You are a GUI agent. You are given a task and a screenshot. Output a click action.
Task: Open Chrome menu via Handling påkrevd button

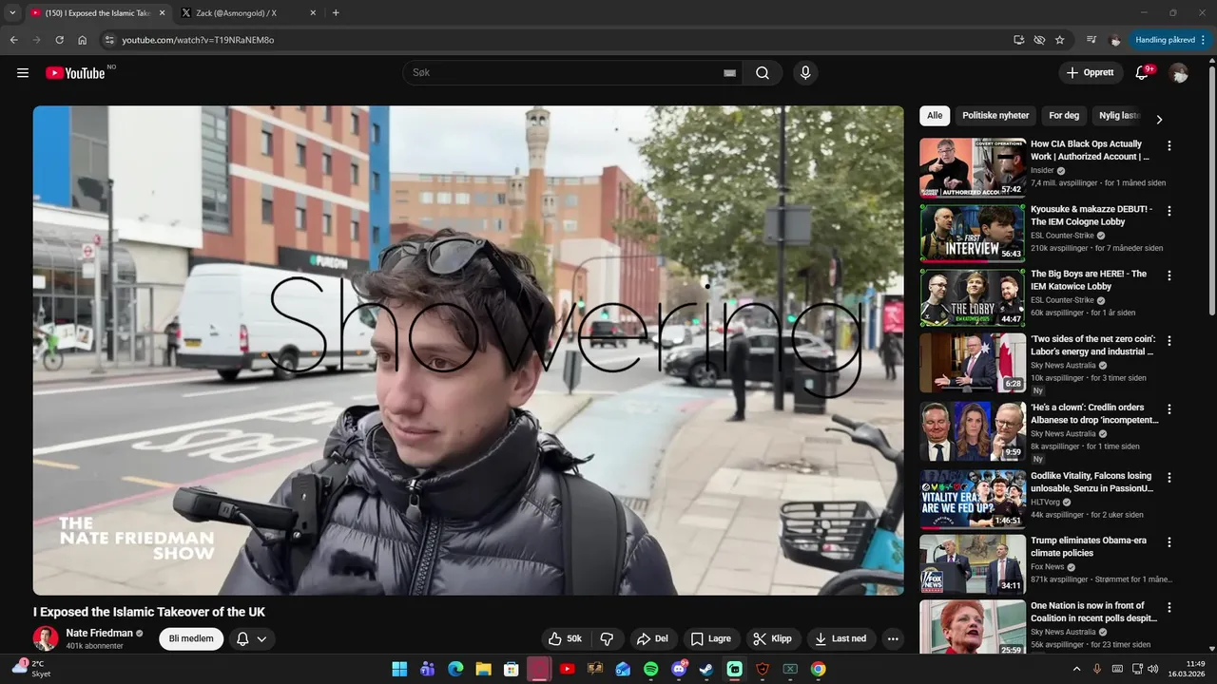1169,40
